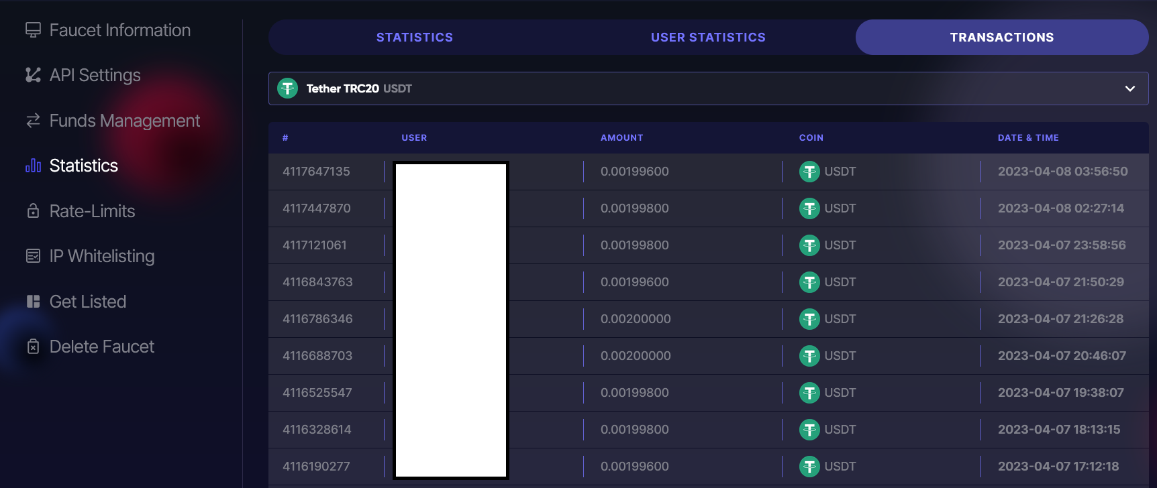Image resolution: width=1157 pixels, height=488 pixels.
Task: Open Faucet Information in sidebar
Action: tap(108, 30)
